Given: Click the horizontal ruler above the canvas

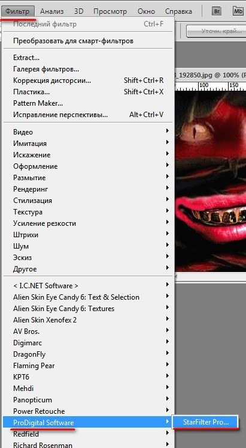Looking at the screenshot, I should 211,86.
